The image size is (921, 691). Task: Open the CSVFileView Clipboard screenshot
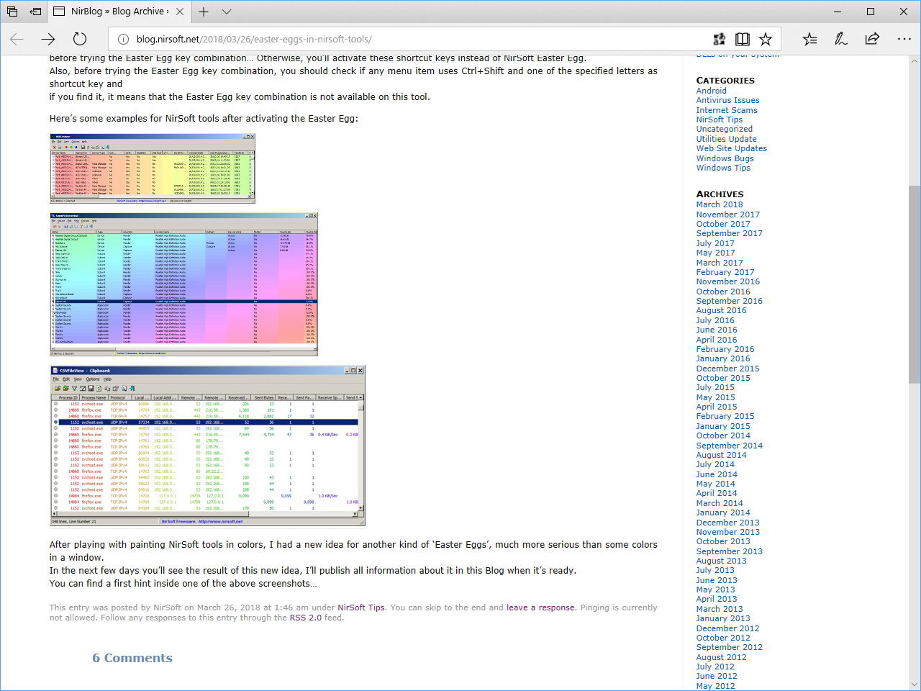[x=207, y=446]
